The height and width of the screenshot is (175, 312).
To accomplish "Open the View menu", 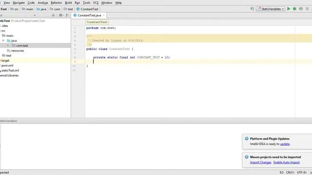I will (6, 3).
